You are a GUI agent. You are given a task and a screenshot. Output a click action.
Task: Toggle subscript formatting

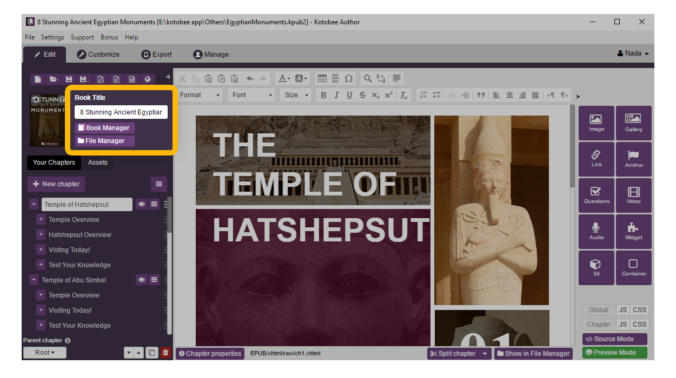tap(375, 95)
